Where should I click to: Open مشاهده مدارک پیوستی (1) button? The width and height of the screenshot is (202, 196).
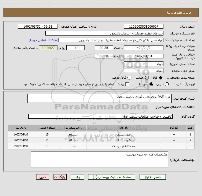(112, 177)
